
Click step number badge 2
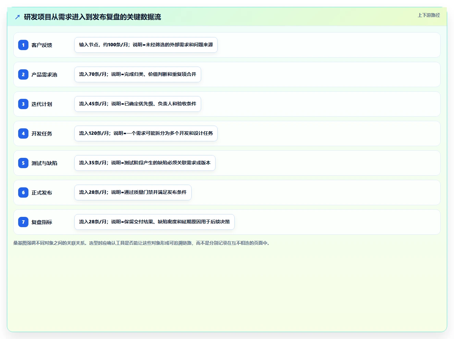click(x=23, y=74)
